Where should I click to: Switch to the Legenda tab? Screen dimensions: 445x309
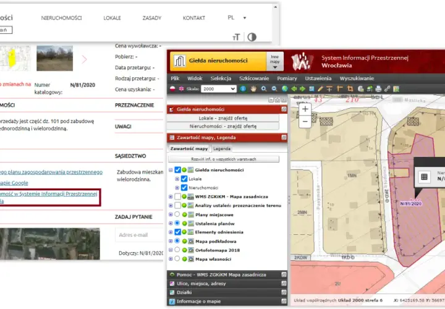(x=222, y=149)
